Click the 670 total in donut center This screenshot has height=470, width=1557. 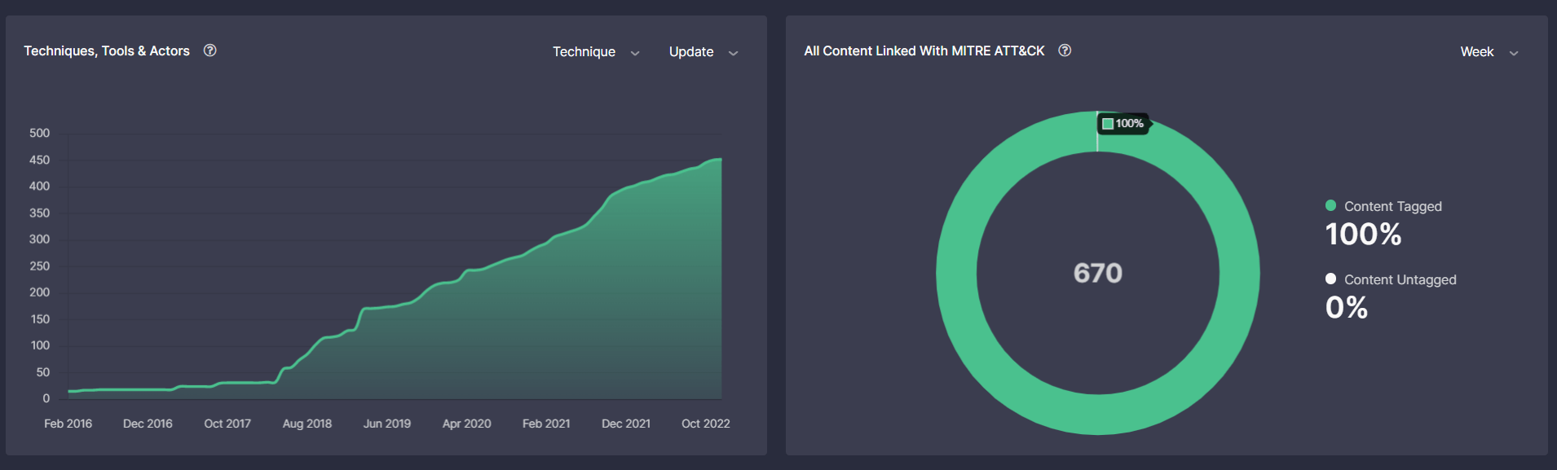1097,273
